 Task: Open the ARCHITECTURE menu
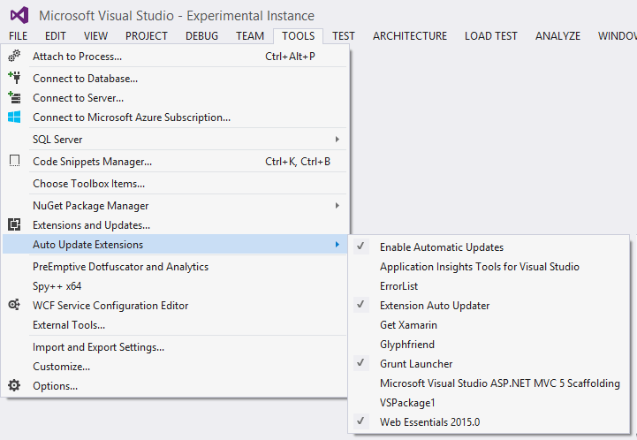point(410,36)
